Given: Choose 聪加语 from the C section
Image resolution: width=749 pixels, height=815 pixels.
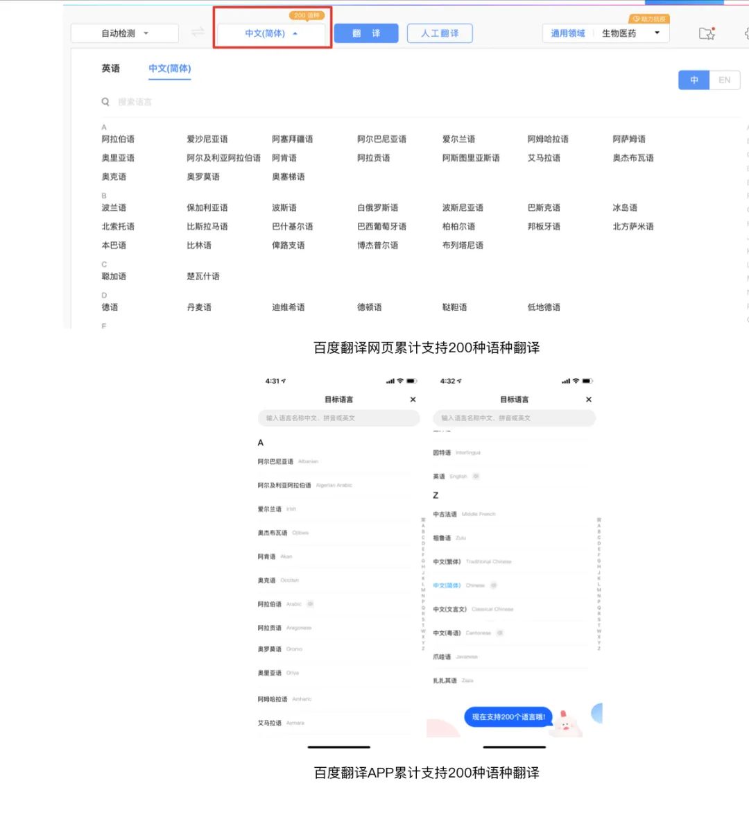Looking at the screenshot, I should pos(114,276).
